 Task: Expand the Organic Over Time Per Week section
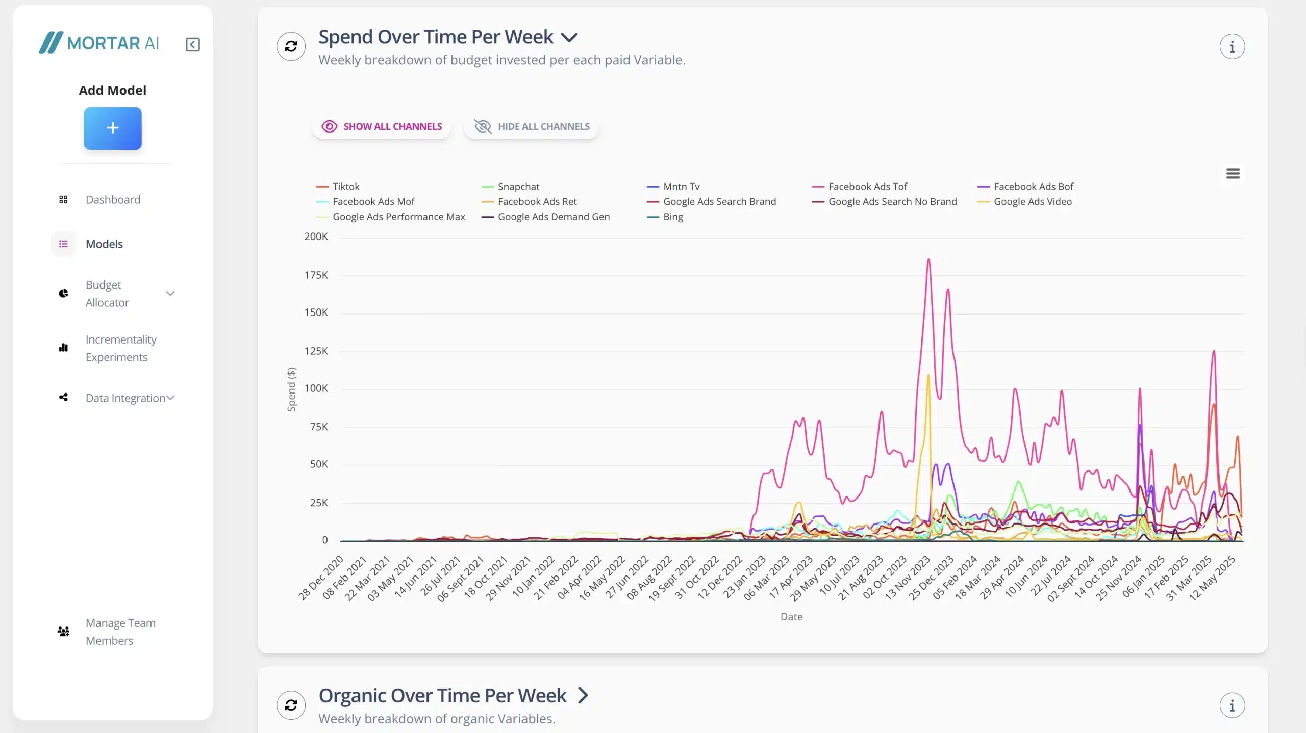[583, 695]
